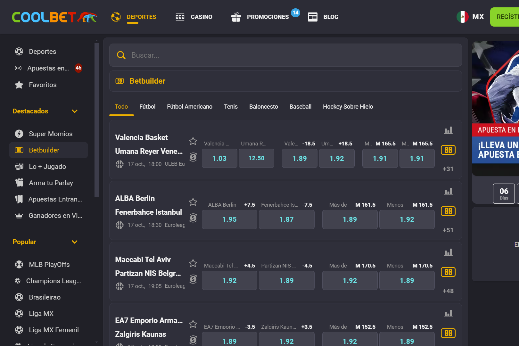Switch to the Fútbol Americano tab
The width and height of the screenshot is (519, 346).
coord(190,107)
